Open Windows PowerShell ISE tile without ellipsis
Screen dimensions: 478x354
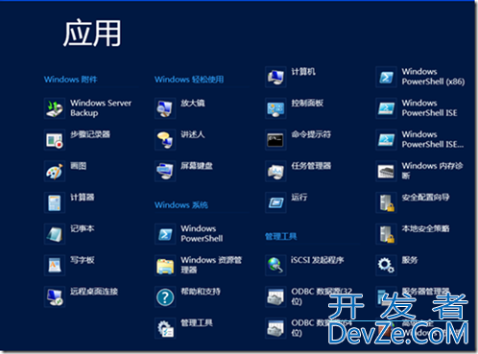[417, 108]
